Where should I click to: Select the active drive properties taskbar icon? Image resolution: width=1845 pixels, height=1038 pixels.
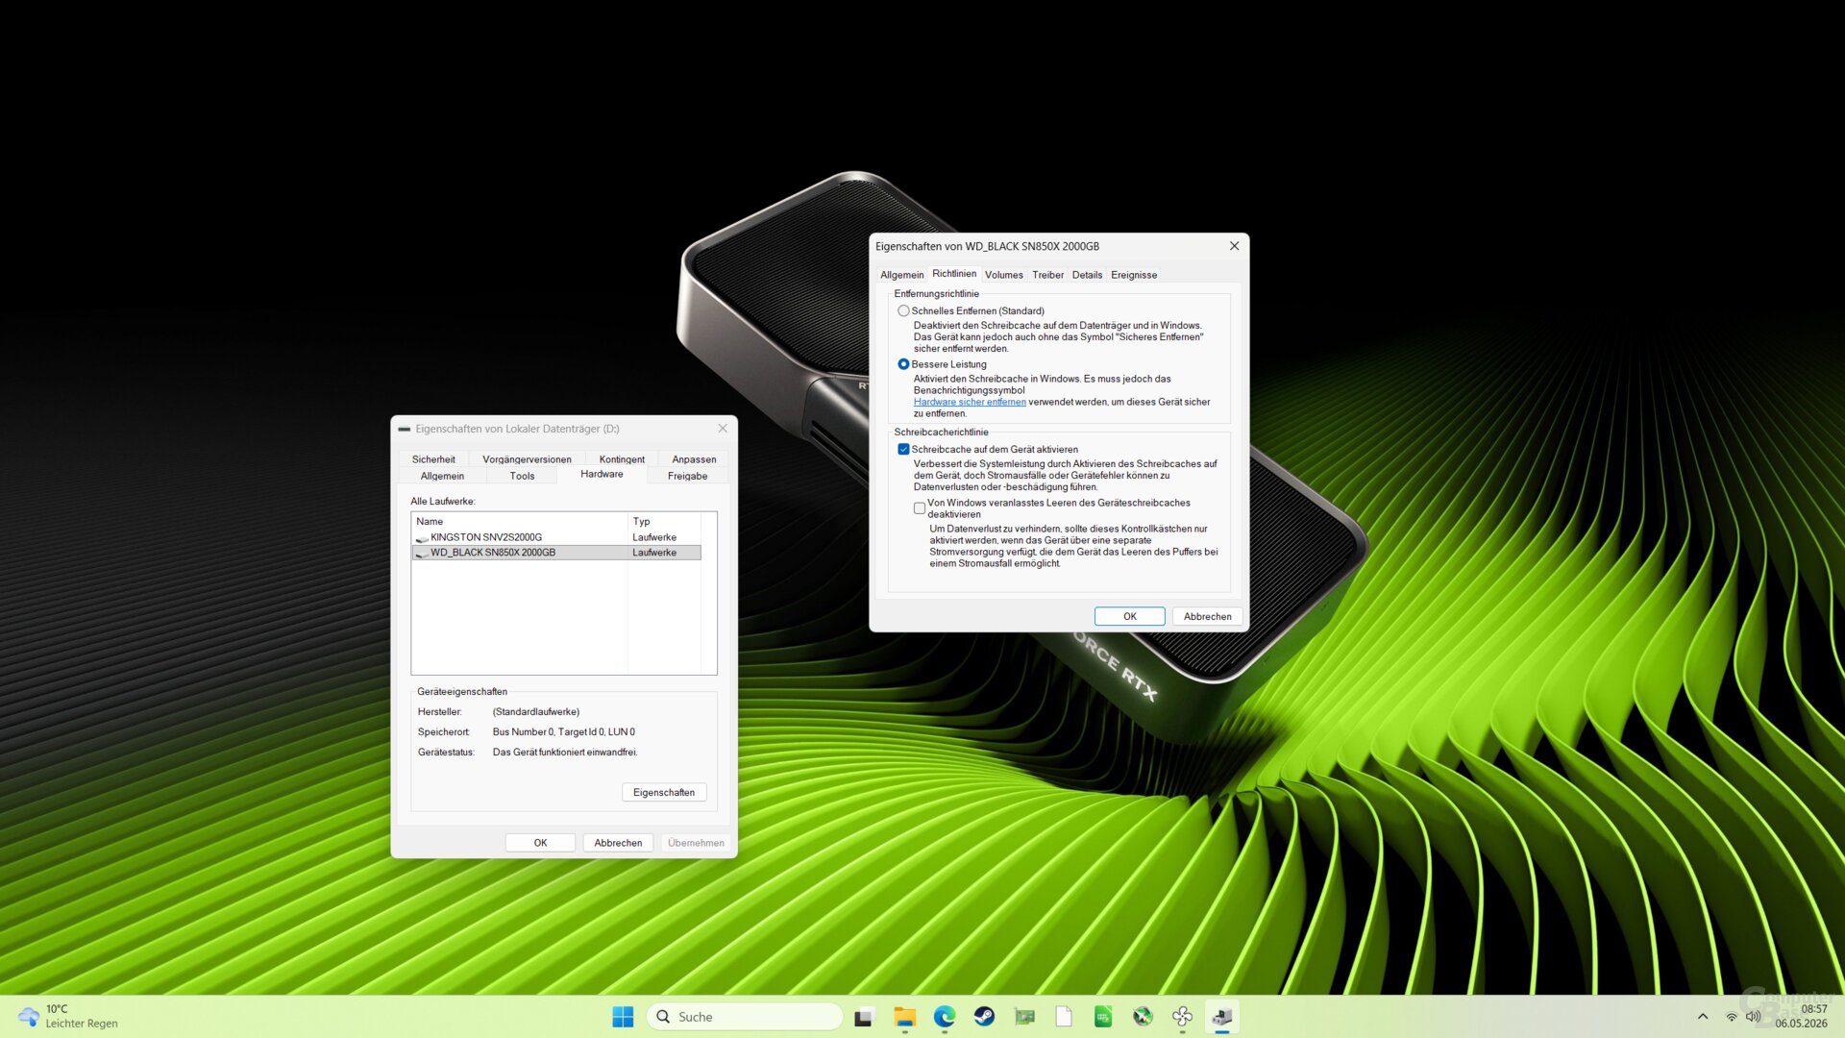coord(1222,1017)
